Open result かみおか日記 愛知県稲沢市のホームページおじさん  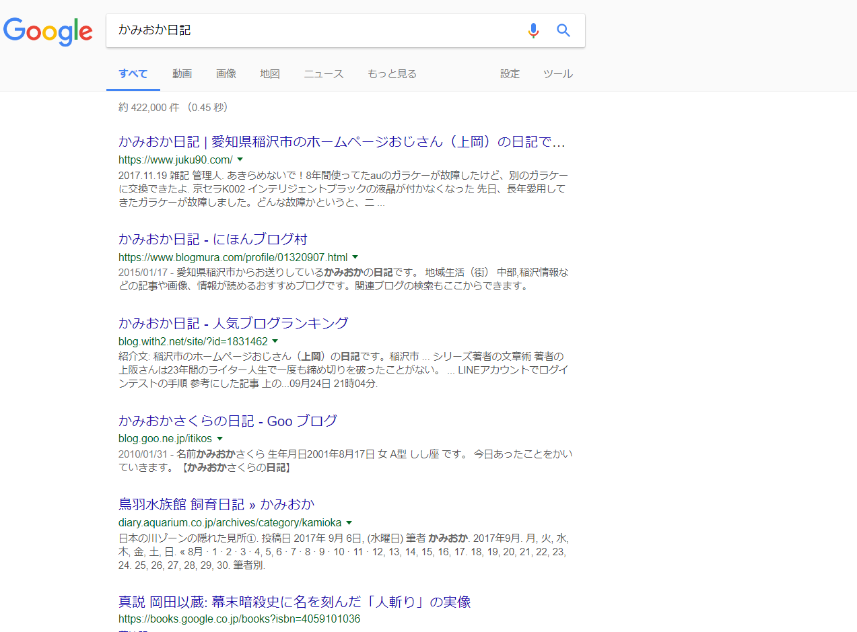342,142
